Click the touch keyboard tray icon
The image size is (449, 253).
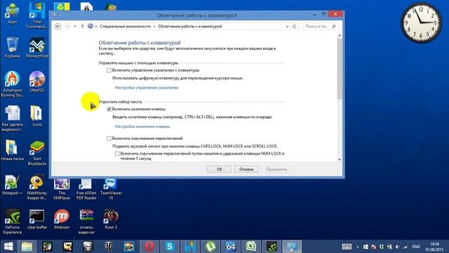coord(347,247)
